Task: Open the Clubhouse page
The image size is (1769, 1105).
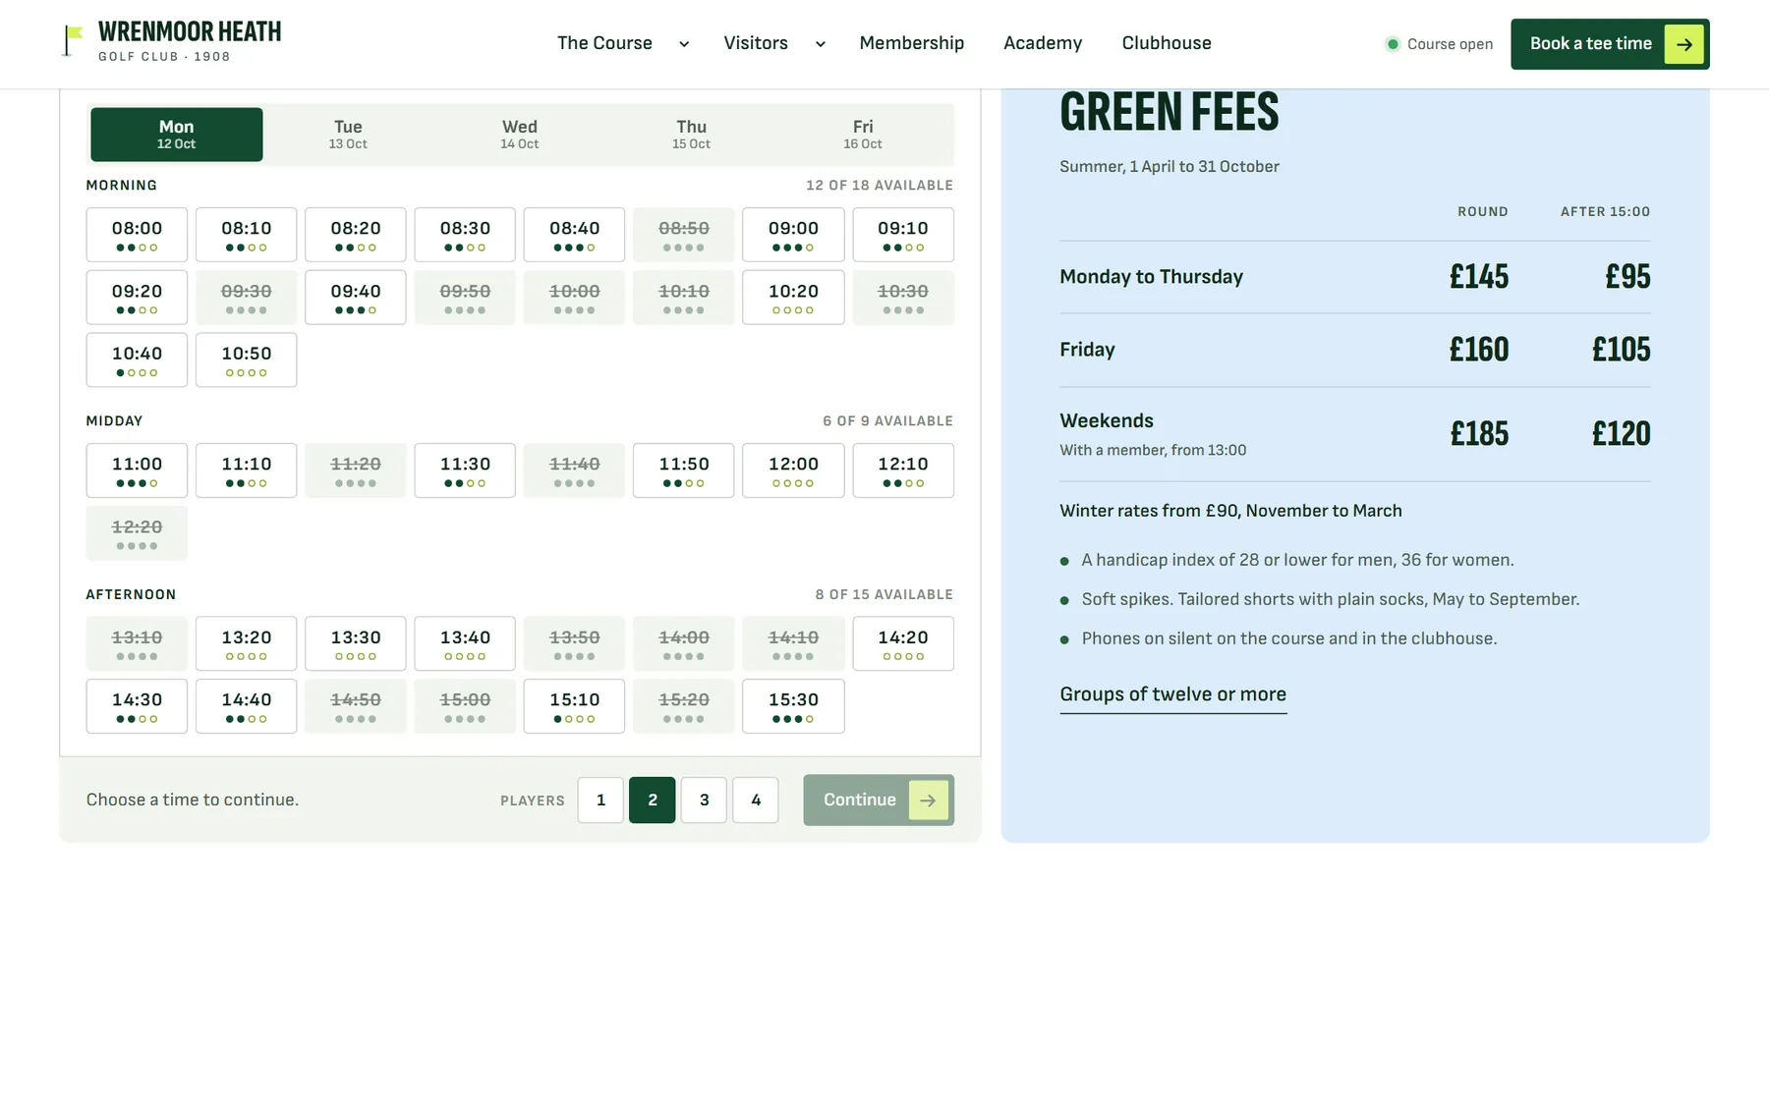Action: point(1167,43)
